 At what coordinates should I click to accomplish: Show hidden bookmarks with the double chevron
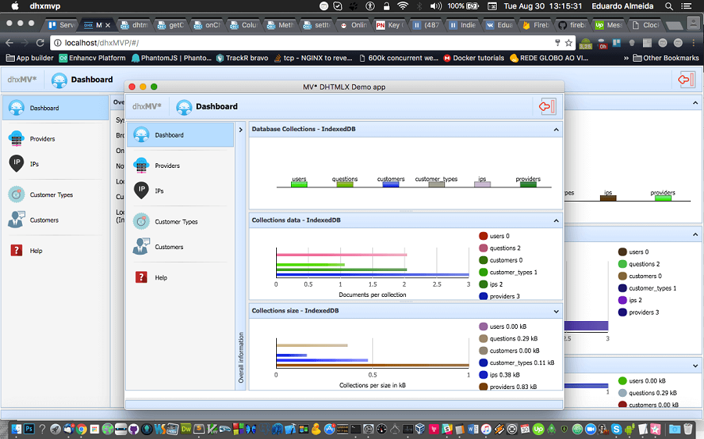[x=626, y=58]
